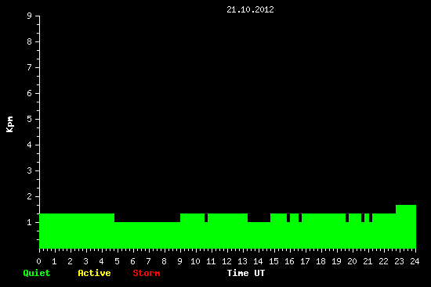Select the yellow Active legend label
Viewport: 431px width, 287px height.
[94, 273]
